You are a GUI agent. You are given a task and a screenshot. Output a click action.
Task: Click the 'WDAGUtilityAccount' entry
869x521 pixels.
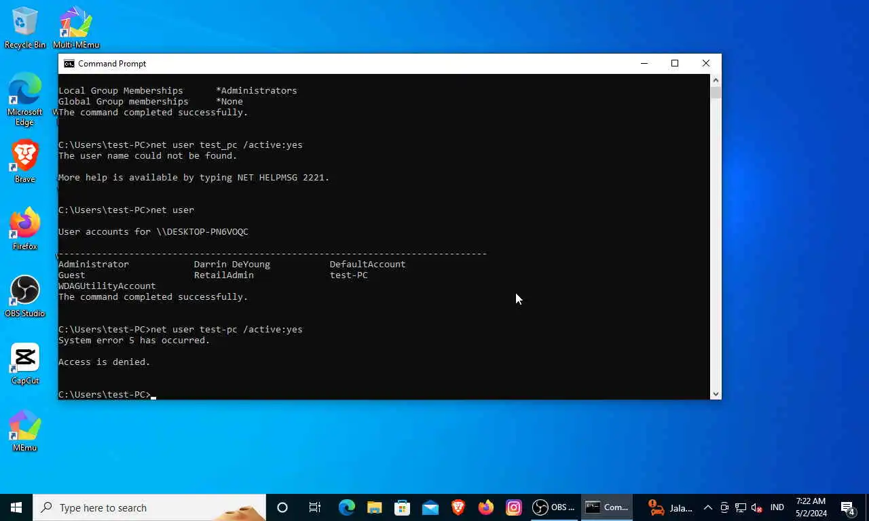point(107,286)
